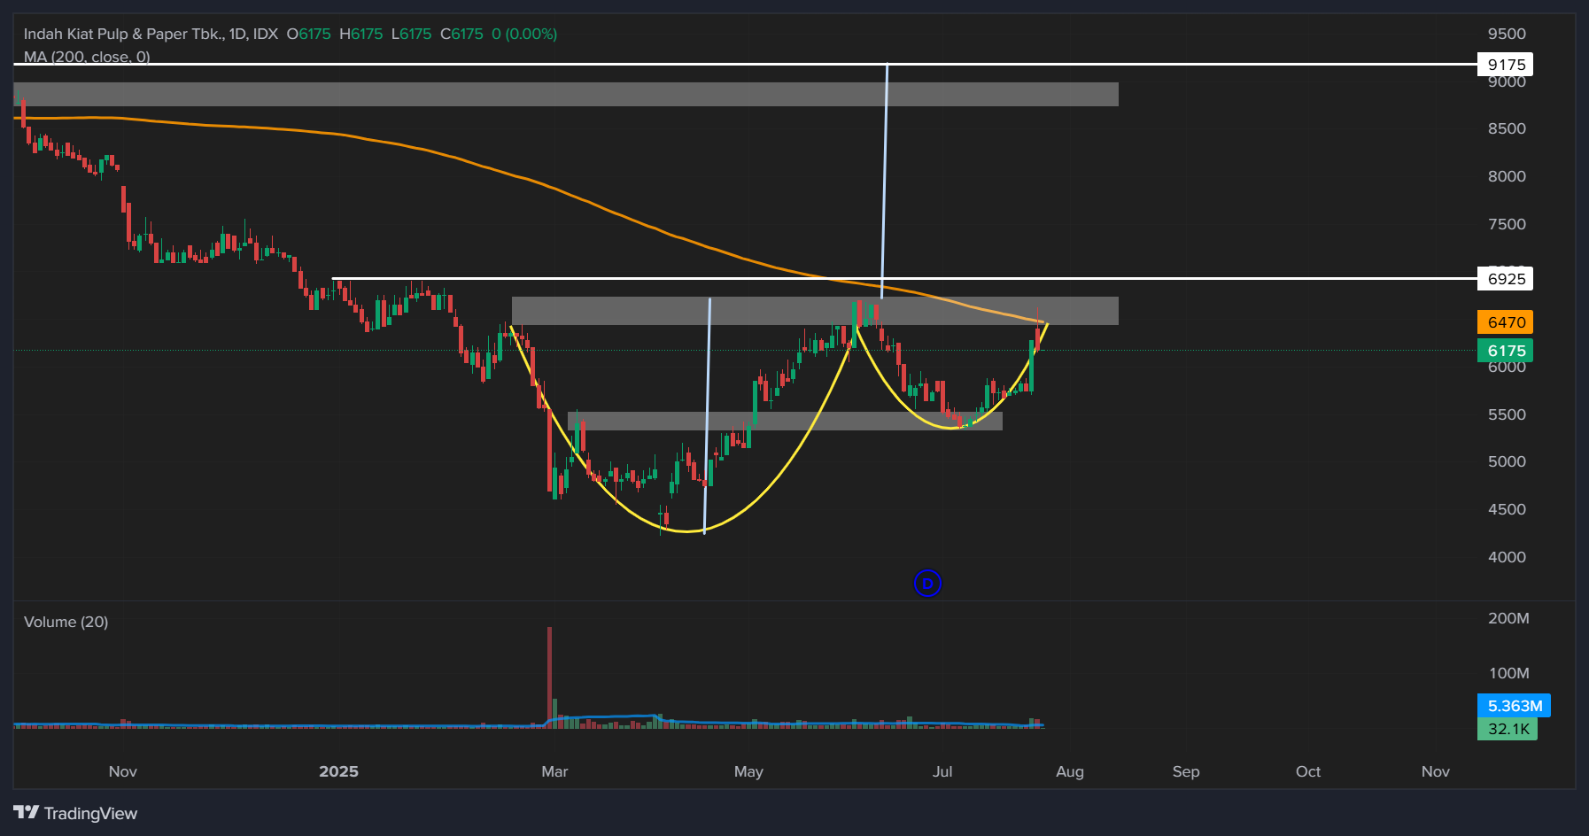Click the 9500 price scale value
Image resolution: width=1589 pixels, height=836 pixels.
[1507, 34]
